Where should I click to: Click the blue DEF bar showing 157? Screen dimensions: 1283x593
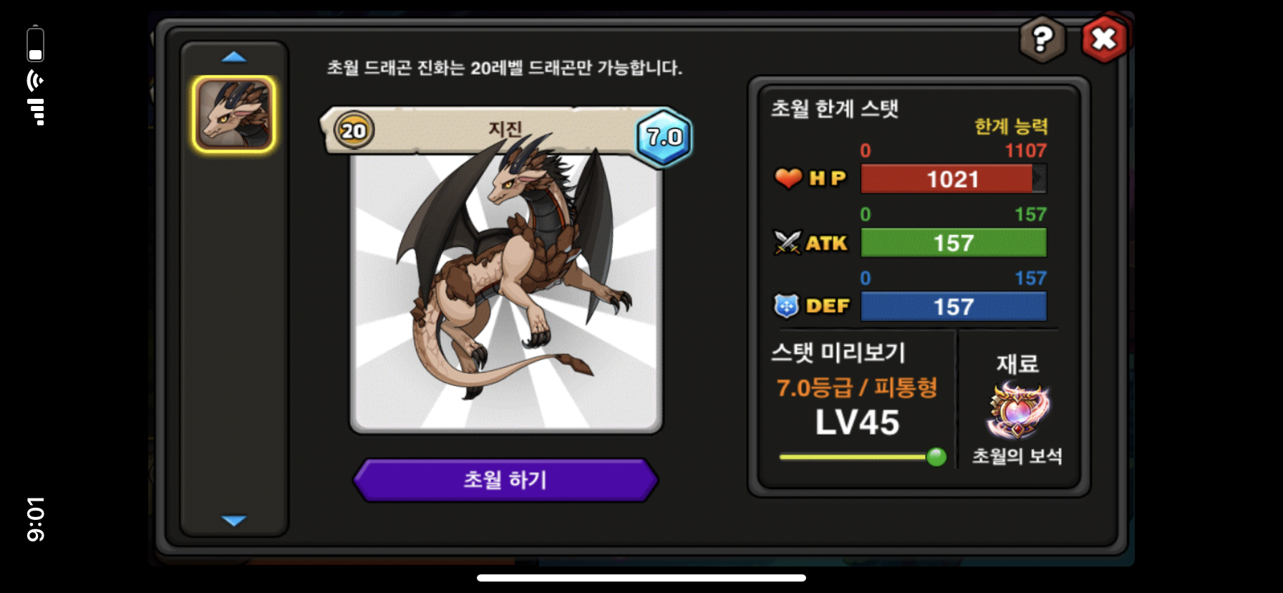[953, 307]
